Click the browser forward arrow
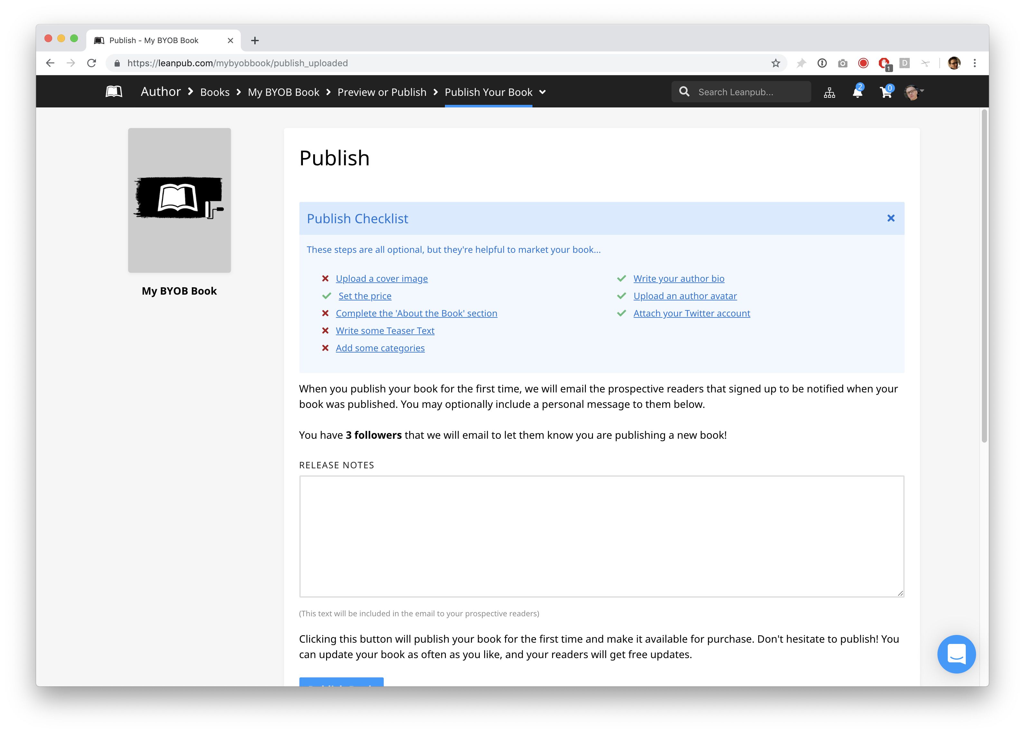 pyautogui.click(x=71, y=63)
